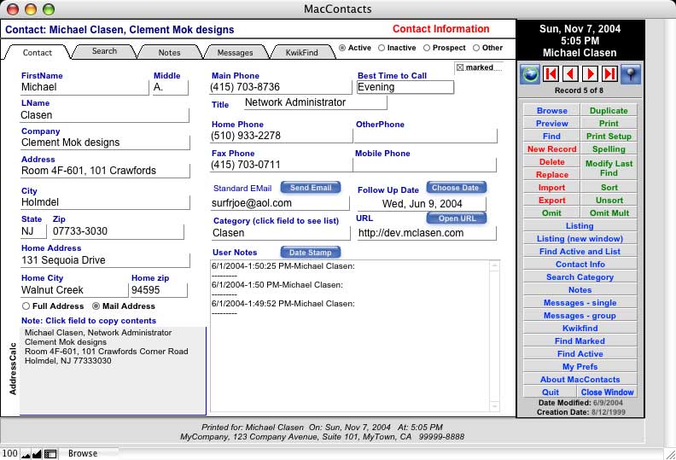Select the Inactive status radio button
676x460 pixels.
click(382, 48)
